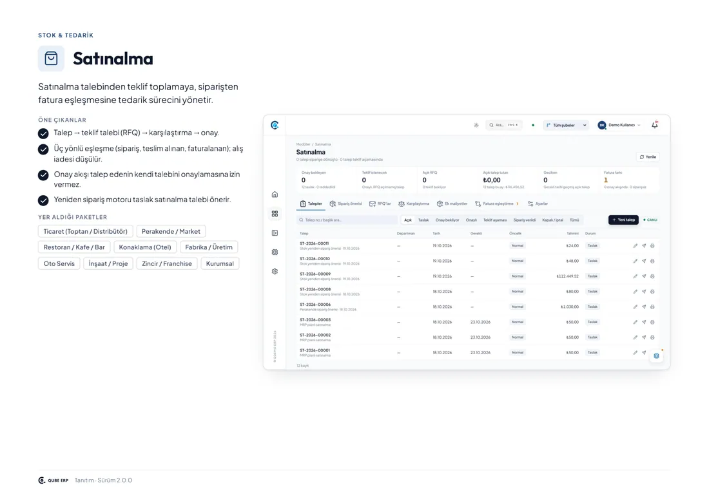Go to home via the sidebar house icon
The image size is (709, 501).
pyautogui.click(x=275, y=194)
